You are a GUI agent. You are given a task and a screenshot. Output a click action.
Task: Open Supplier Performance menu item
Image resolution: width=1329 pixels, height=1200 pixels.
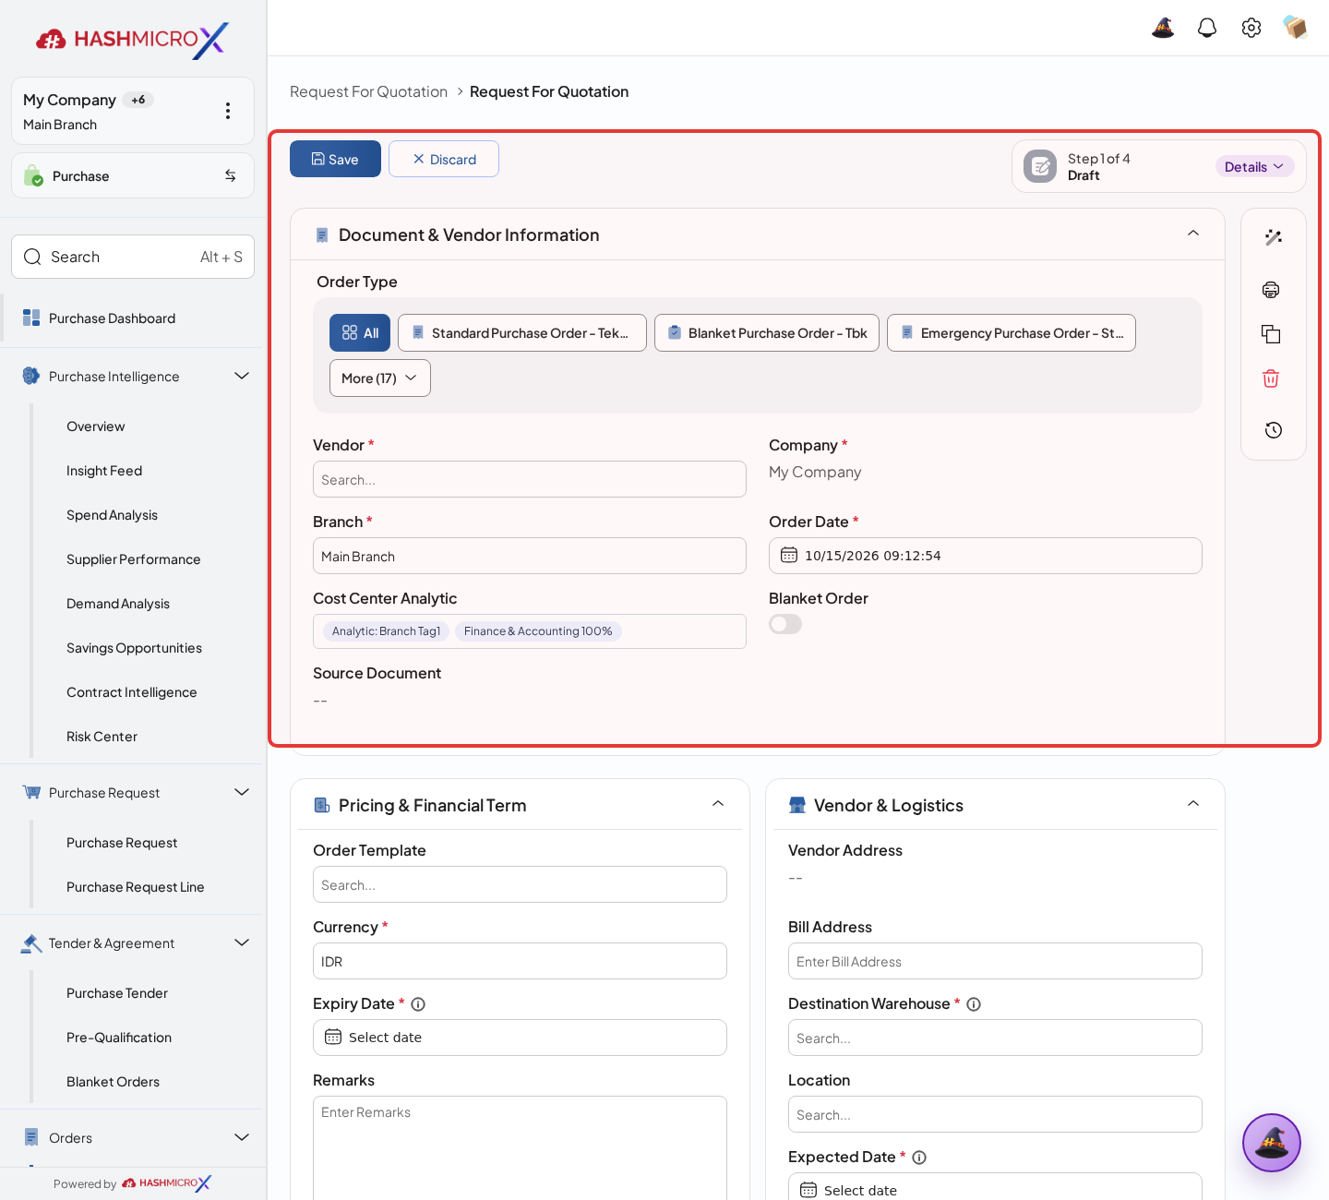pos(133,559)
